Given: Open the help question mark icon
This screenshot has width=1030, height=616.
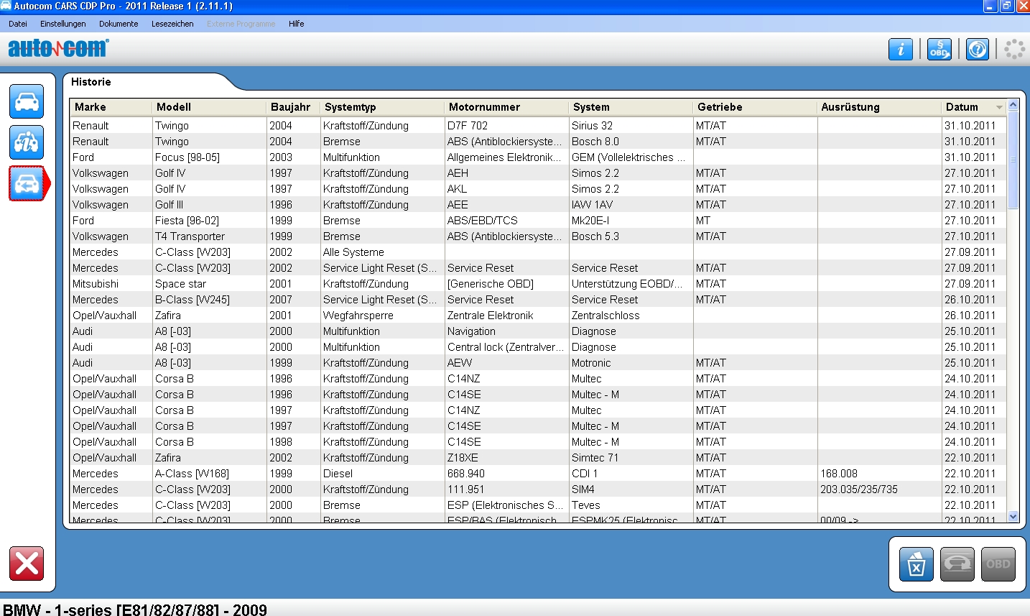Looking at the screenshot, I should click(977, 49).
